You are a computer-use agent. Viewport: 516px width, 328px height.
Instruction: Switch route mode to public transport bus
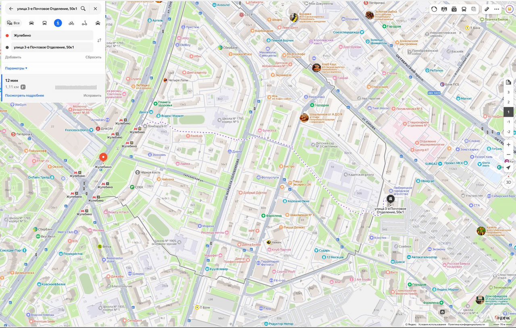[x=45, y=23]
